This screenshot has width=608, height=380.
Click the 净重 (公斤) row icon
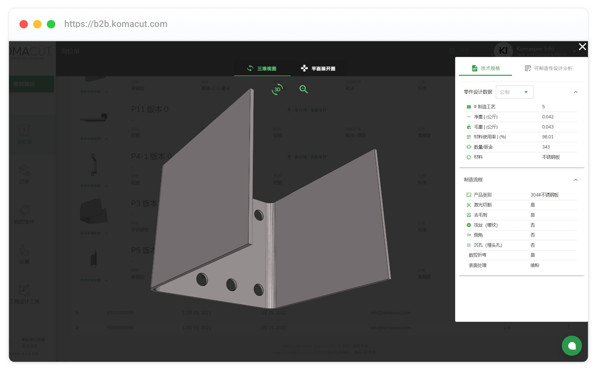click(469, 117)
